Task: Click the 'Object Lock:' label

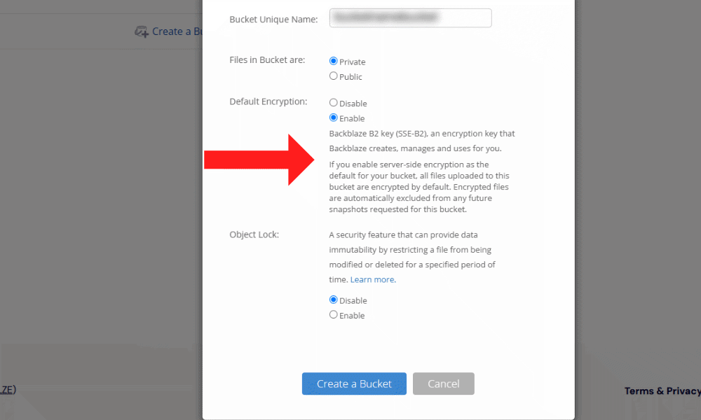Action: click(254, 234)
